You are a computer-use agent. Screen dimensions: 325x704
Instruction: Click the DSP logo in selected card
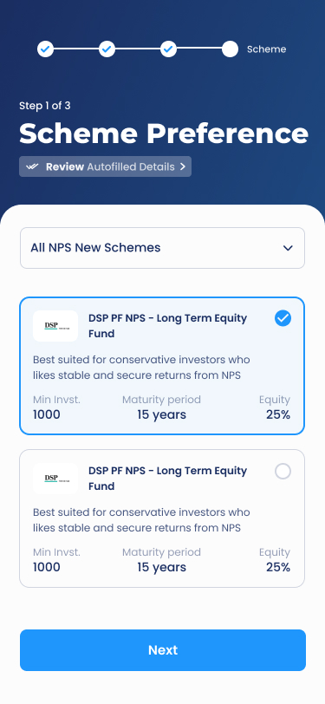55,326
